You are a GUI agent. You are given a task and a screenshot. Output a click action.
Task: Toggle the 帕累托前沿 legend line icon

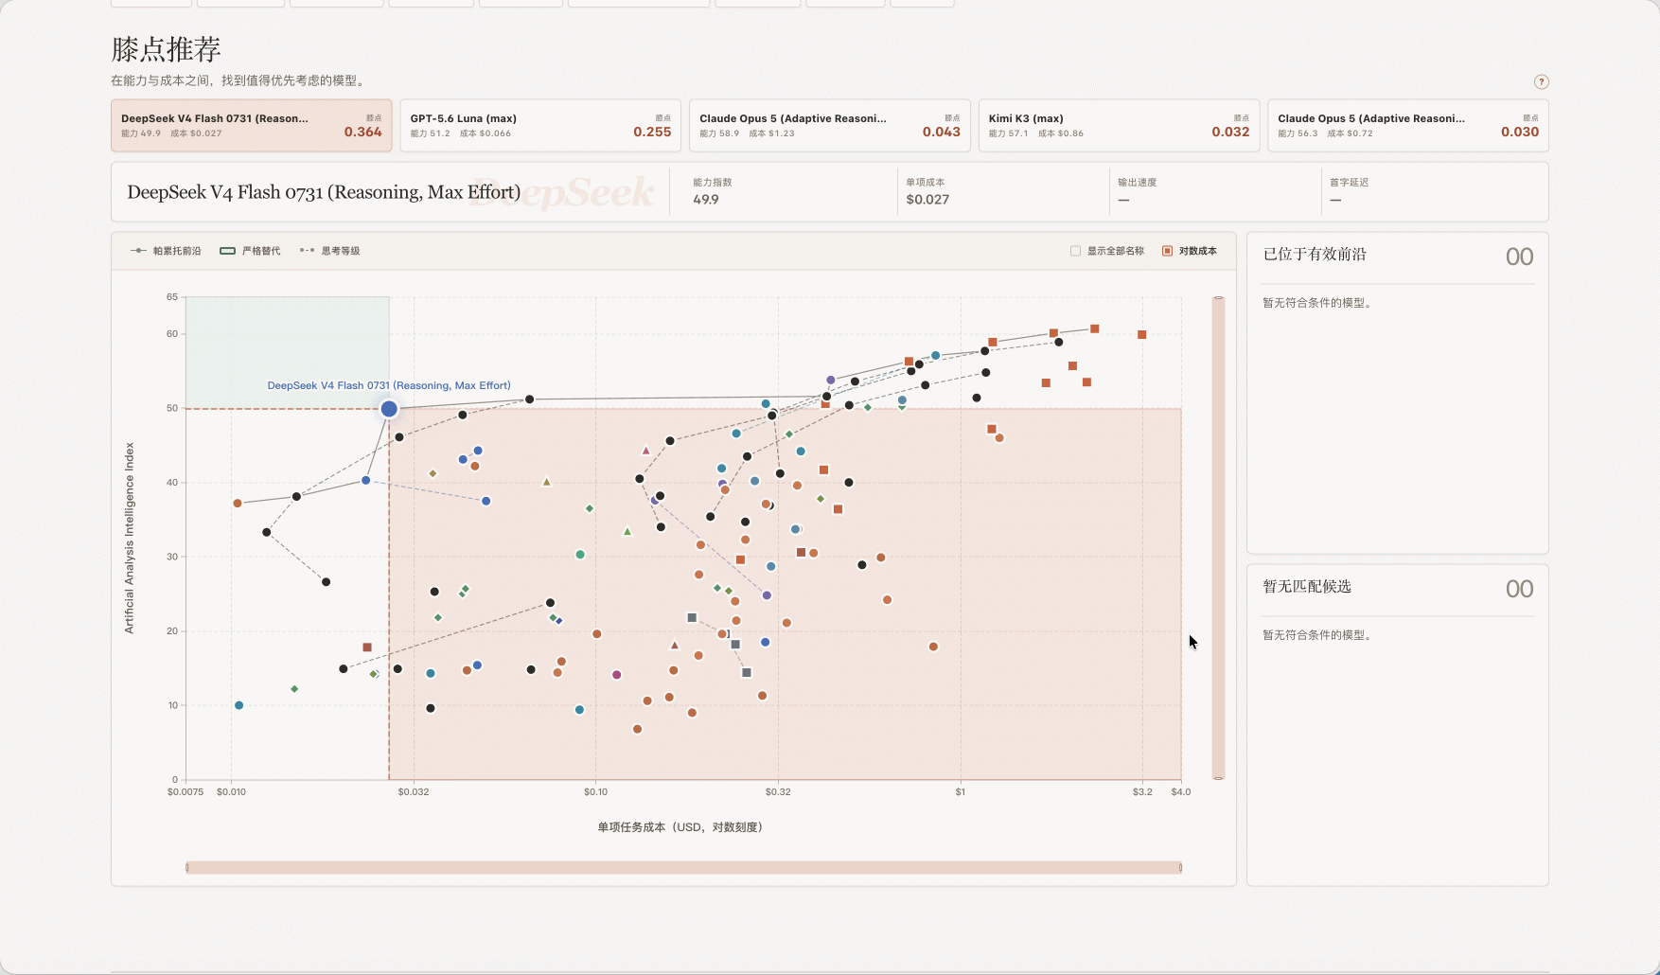138,251
